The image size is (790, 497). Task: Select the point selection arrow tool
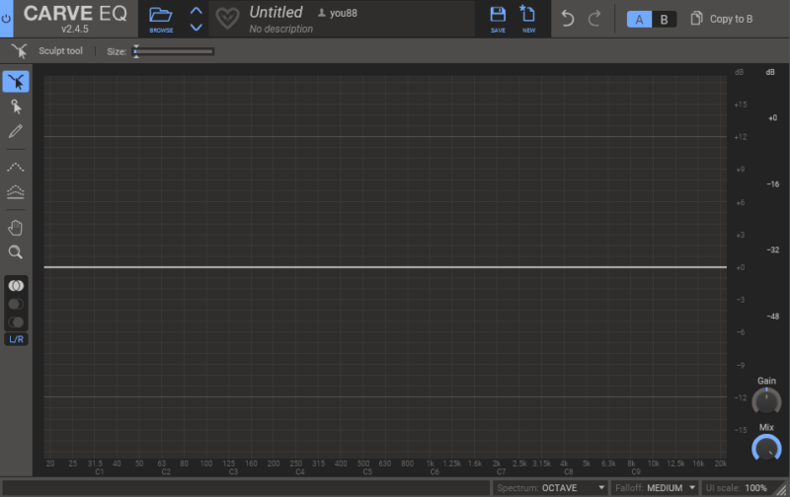tap(16, 106)
